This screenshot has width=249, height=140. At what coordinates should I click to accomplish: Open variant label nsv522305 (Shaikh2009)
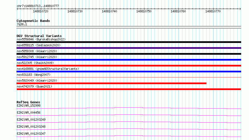35,63
